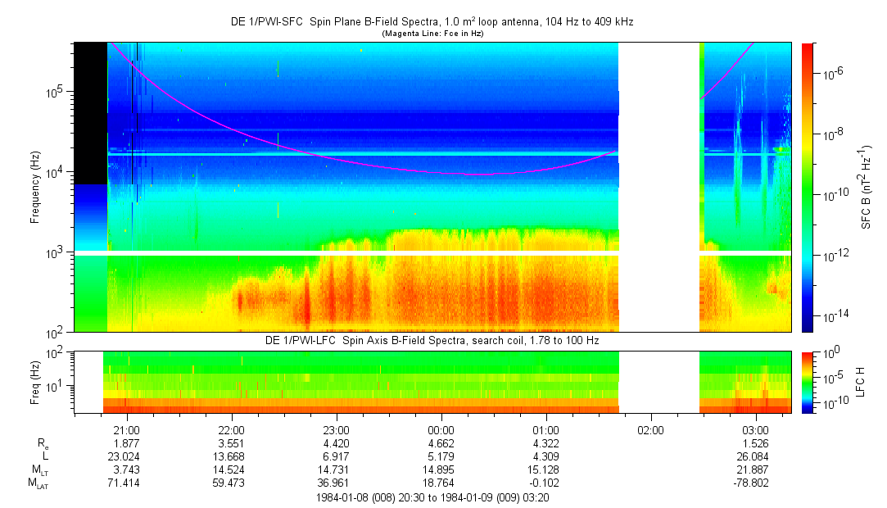This screenshot has height=508, width=887.
Task: Click the 02:00 time axis label
Action: [x=650, y=430]
